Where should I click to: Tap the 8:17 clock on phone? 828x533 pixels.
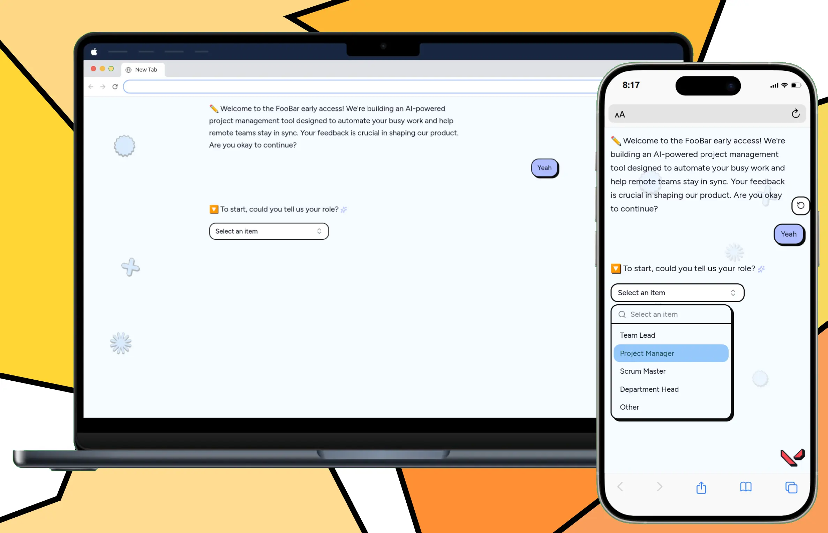tap(631, 85)
